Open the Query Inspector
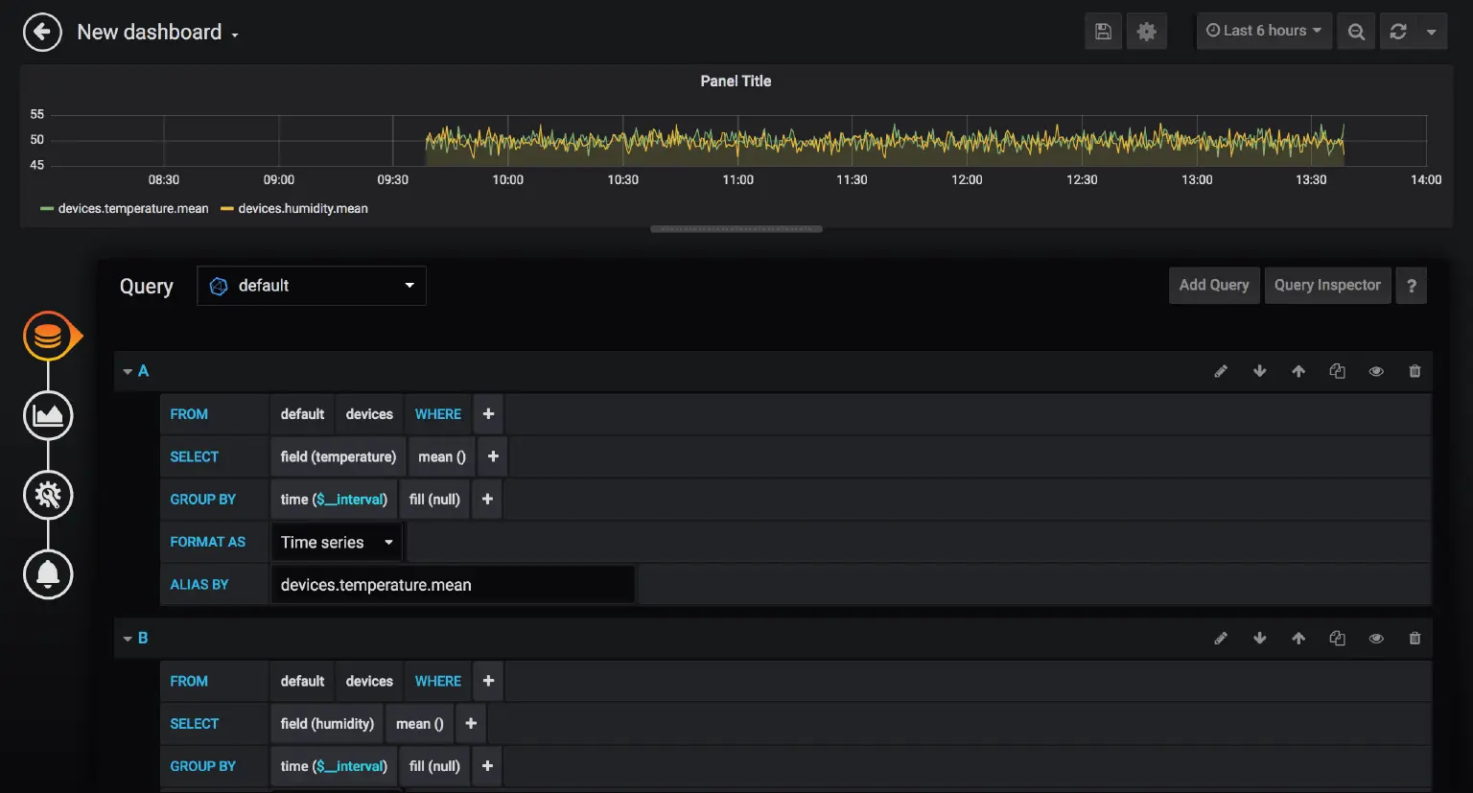 tap(1326, 286)
